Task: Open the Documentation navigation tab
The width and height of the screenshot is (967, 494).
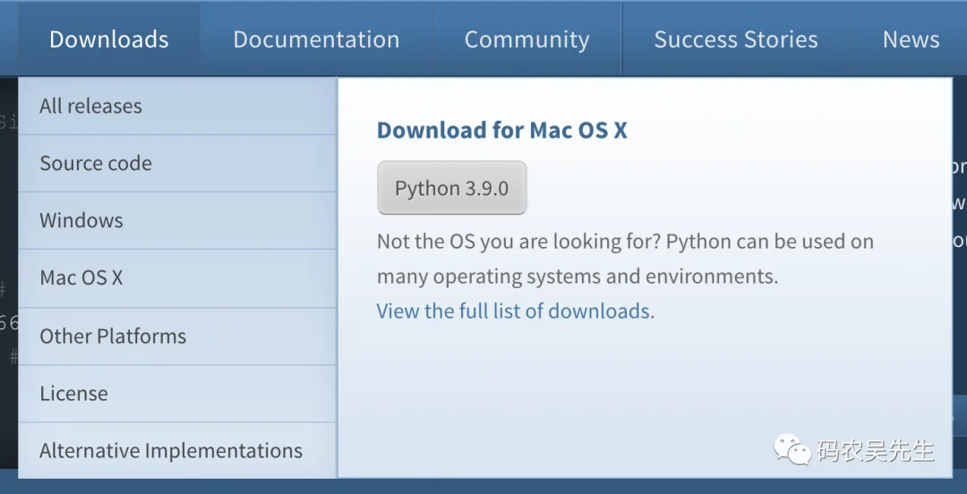Action: (x=316, y=39)
